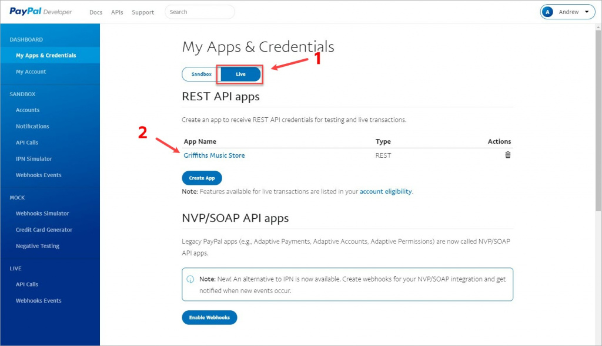This screenshot has height=346, width=602.
Task: Click the PayPal Developer logo
Action: click(41, 12)
